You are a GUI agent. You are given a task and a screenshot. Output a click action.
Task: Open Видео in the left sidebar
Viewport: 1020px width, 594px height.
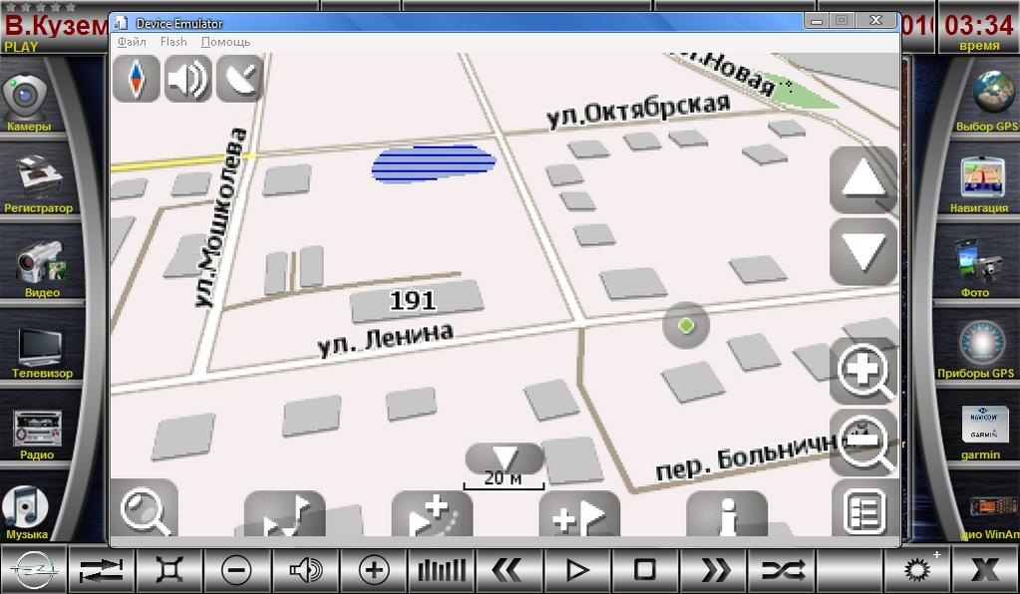click(42, 269)
